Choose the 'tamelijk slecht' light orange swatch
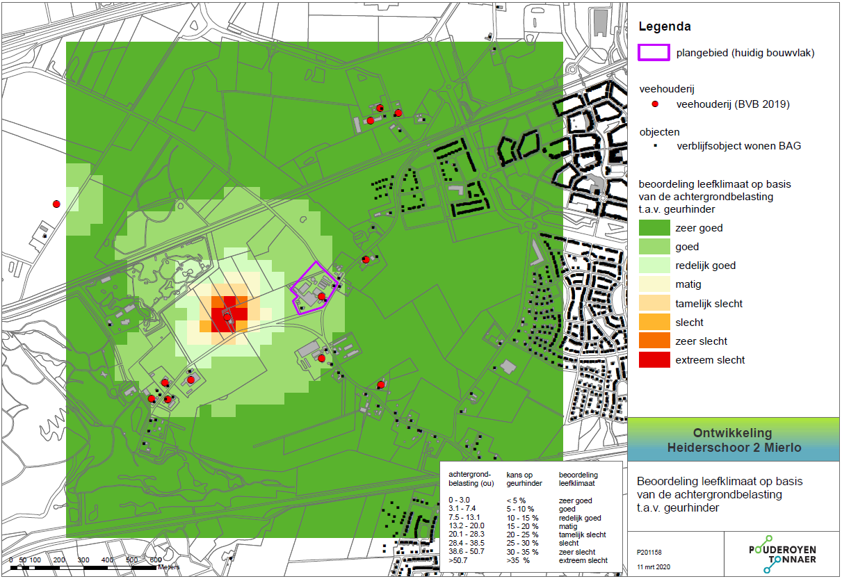Image resolution: width=842 pixels, height=579 pixels. (654, 303)
